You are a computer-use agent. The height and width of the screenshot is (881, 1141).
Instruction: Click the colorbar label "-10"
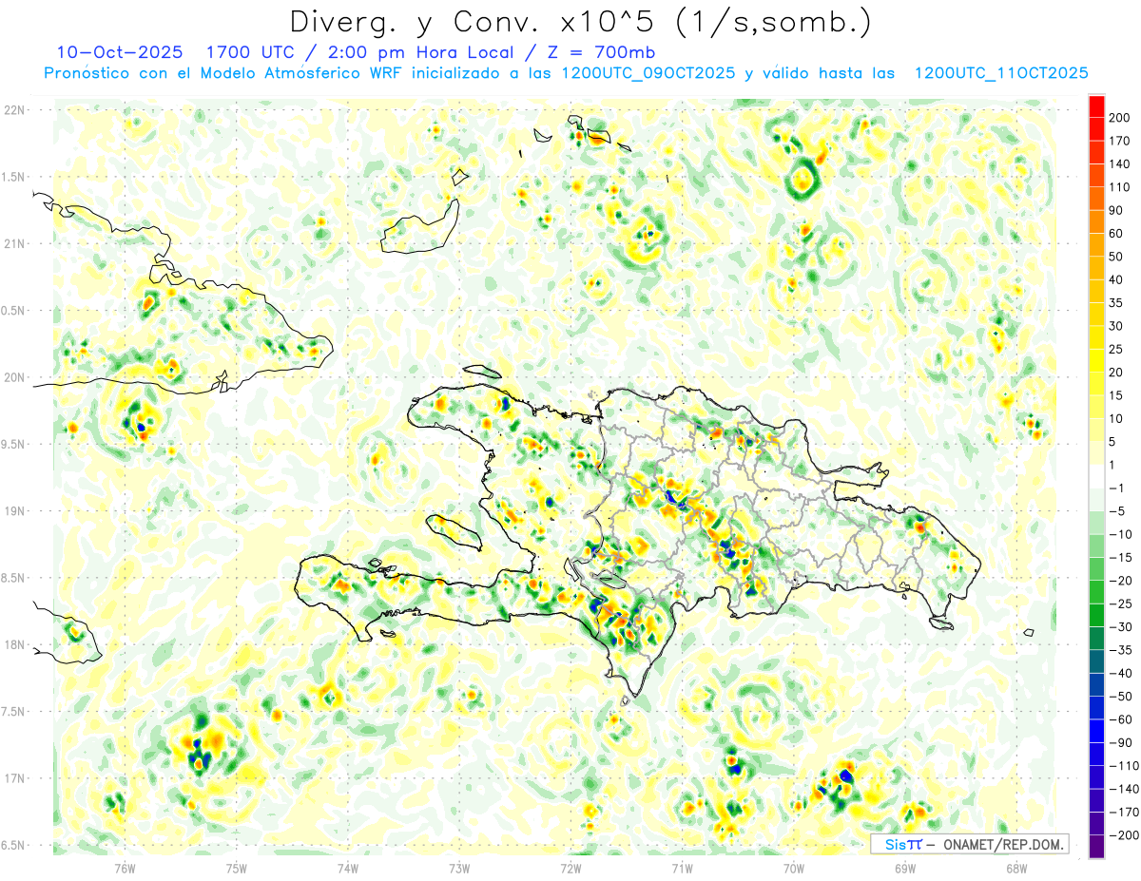pos(1123,534)
